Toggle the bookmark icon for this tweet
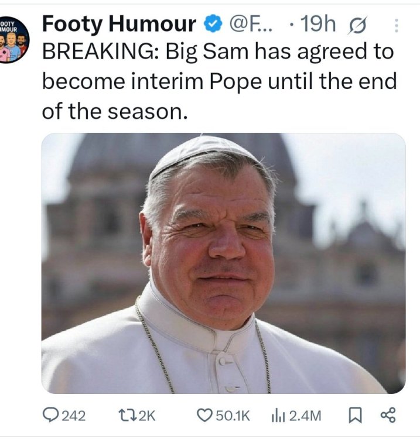 pos(355,415)
